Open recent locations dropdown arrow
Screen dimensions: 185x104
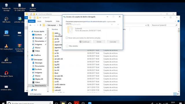click(x=38, y=25)
